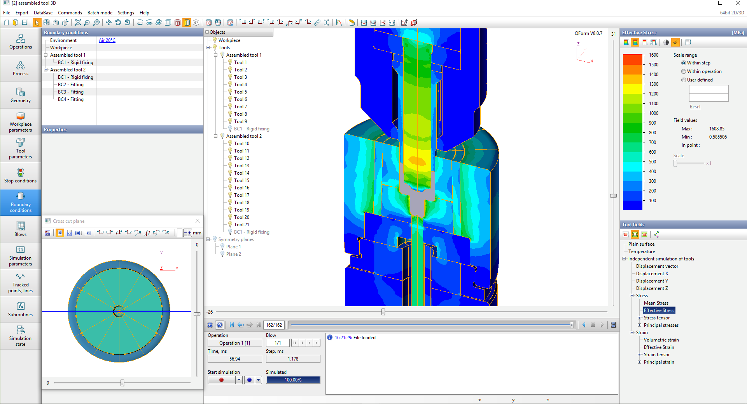The image size is (747, 404).
Task: Open the Geometry sidebar panel
Action: point(21,95)
